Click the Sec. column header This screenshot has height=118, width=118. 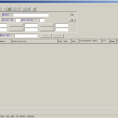click(x=75, y=41)
